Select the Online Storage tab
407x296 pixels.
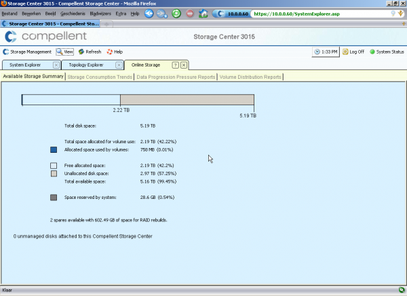point(146,65)
